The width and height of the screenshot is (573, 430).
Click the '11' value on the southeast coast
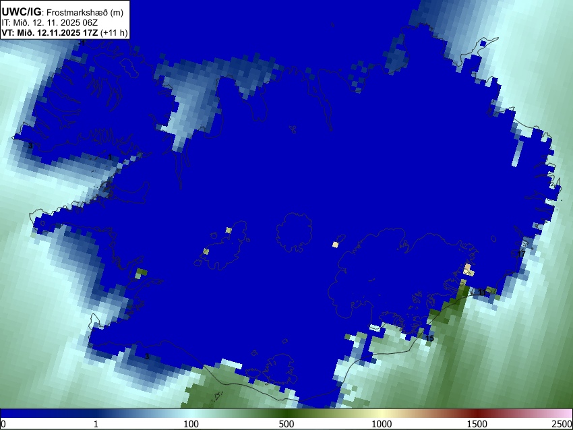[482, 293]
